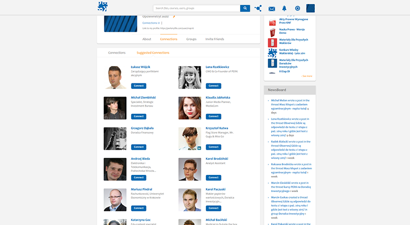Image resolution: width=410 pixels, height=225 pixels.
Task: Open Mariusz Pindral name link
Action: coord(141,189)
